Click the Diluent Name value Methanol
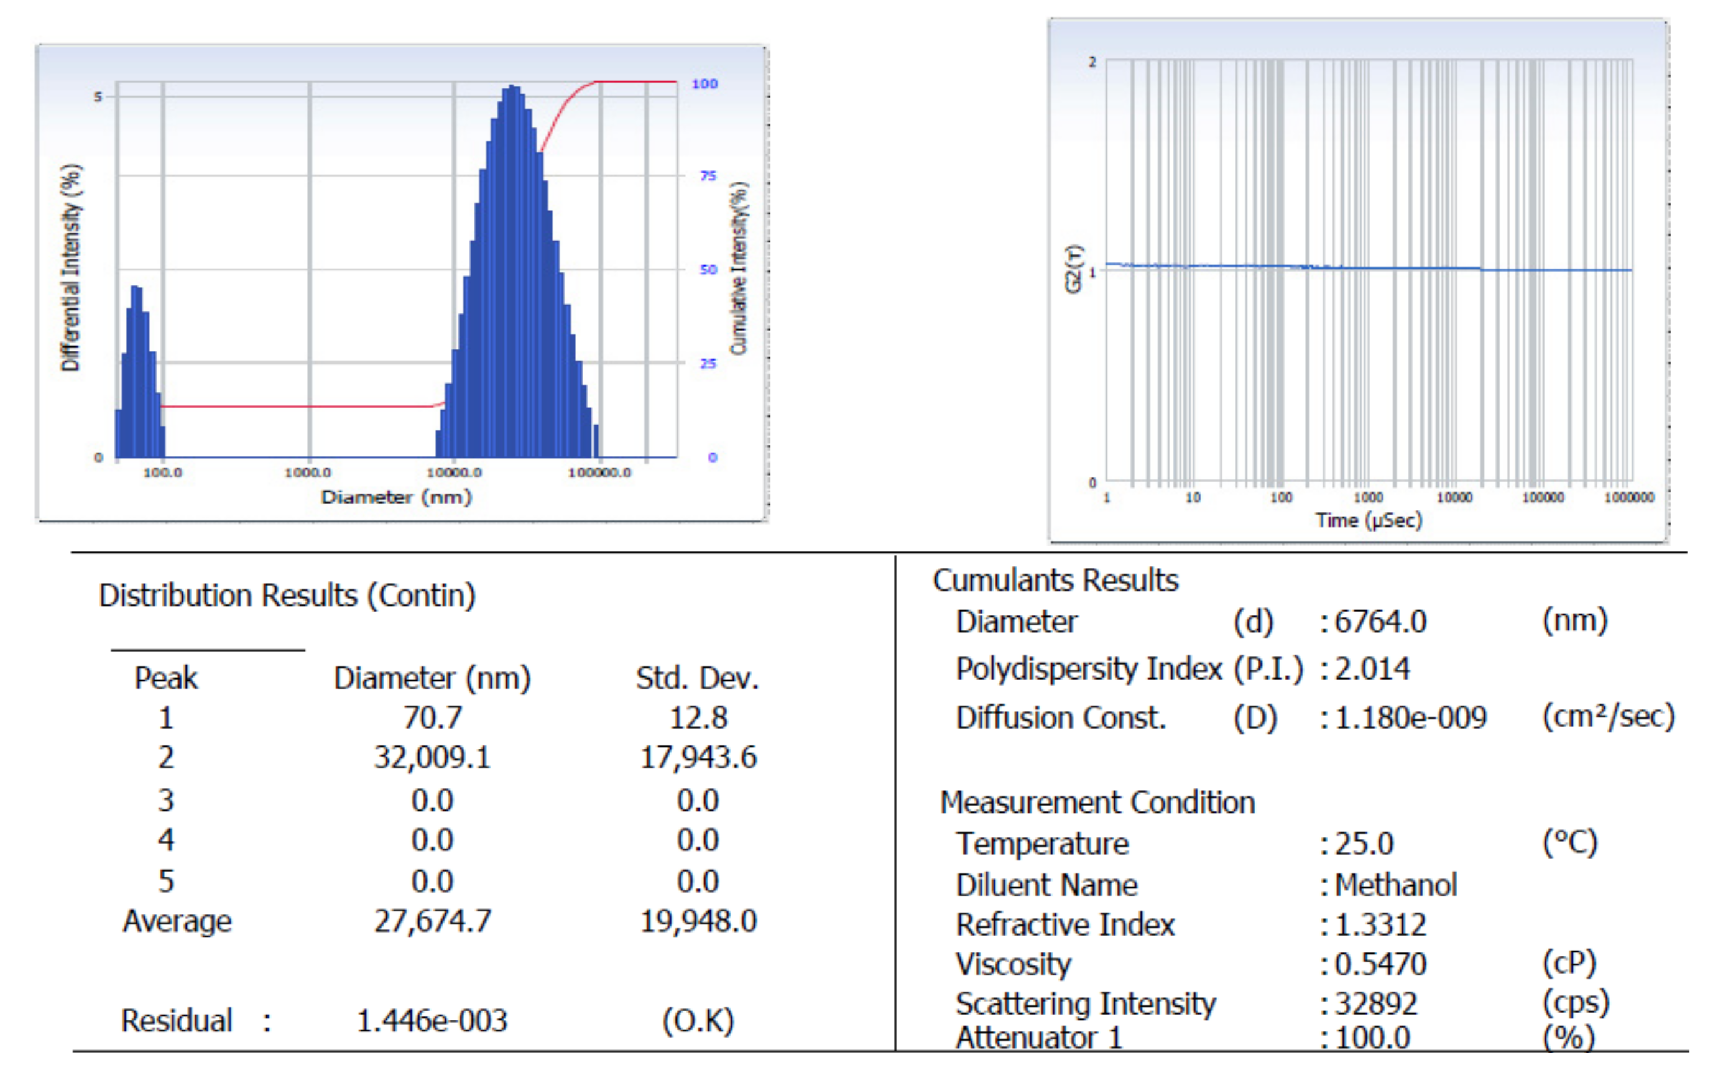This screenshot has height=1078, width=1718. pyautogui.click(x=1395, y=885)
